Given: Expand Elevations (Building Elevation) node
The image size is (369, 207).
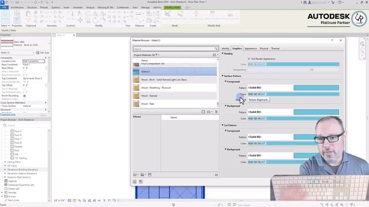Looking at the screenshot, I should point(5,170).
